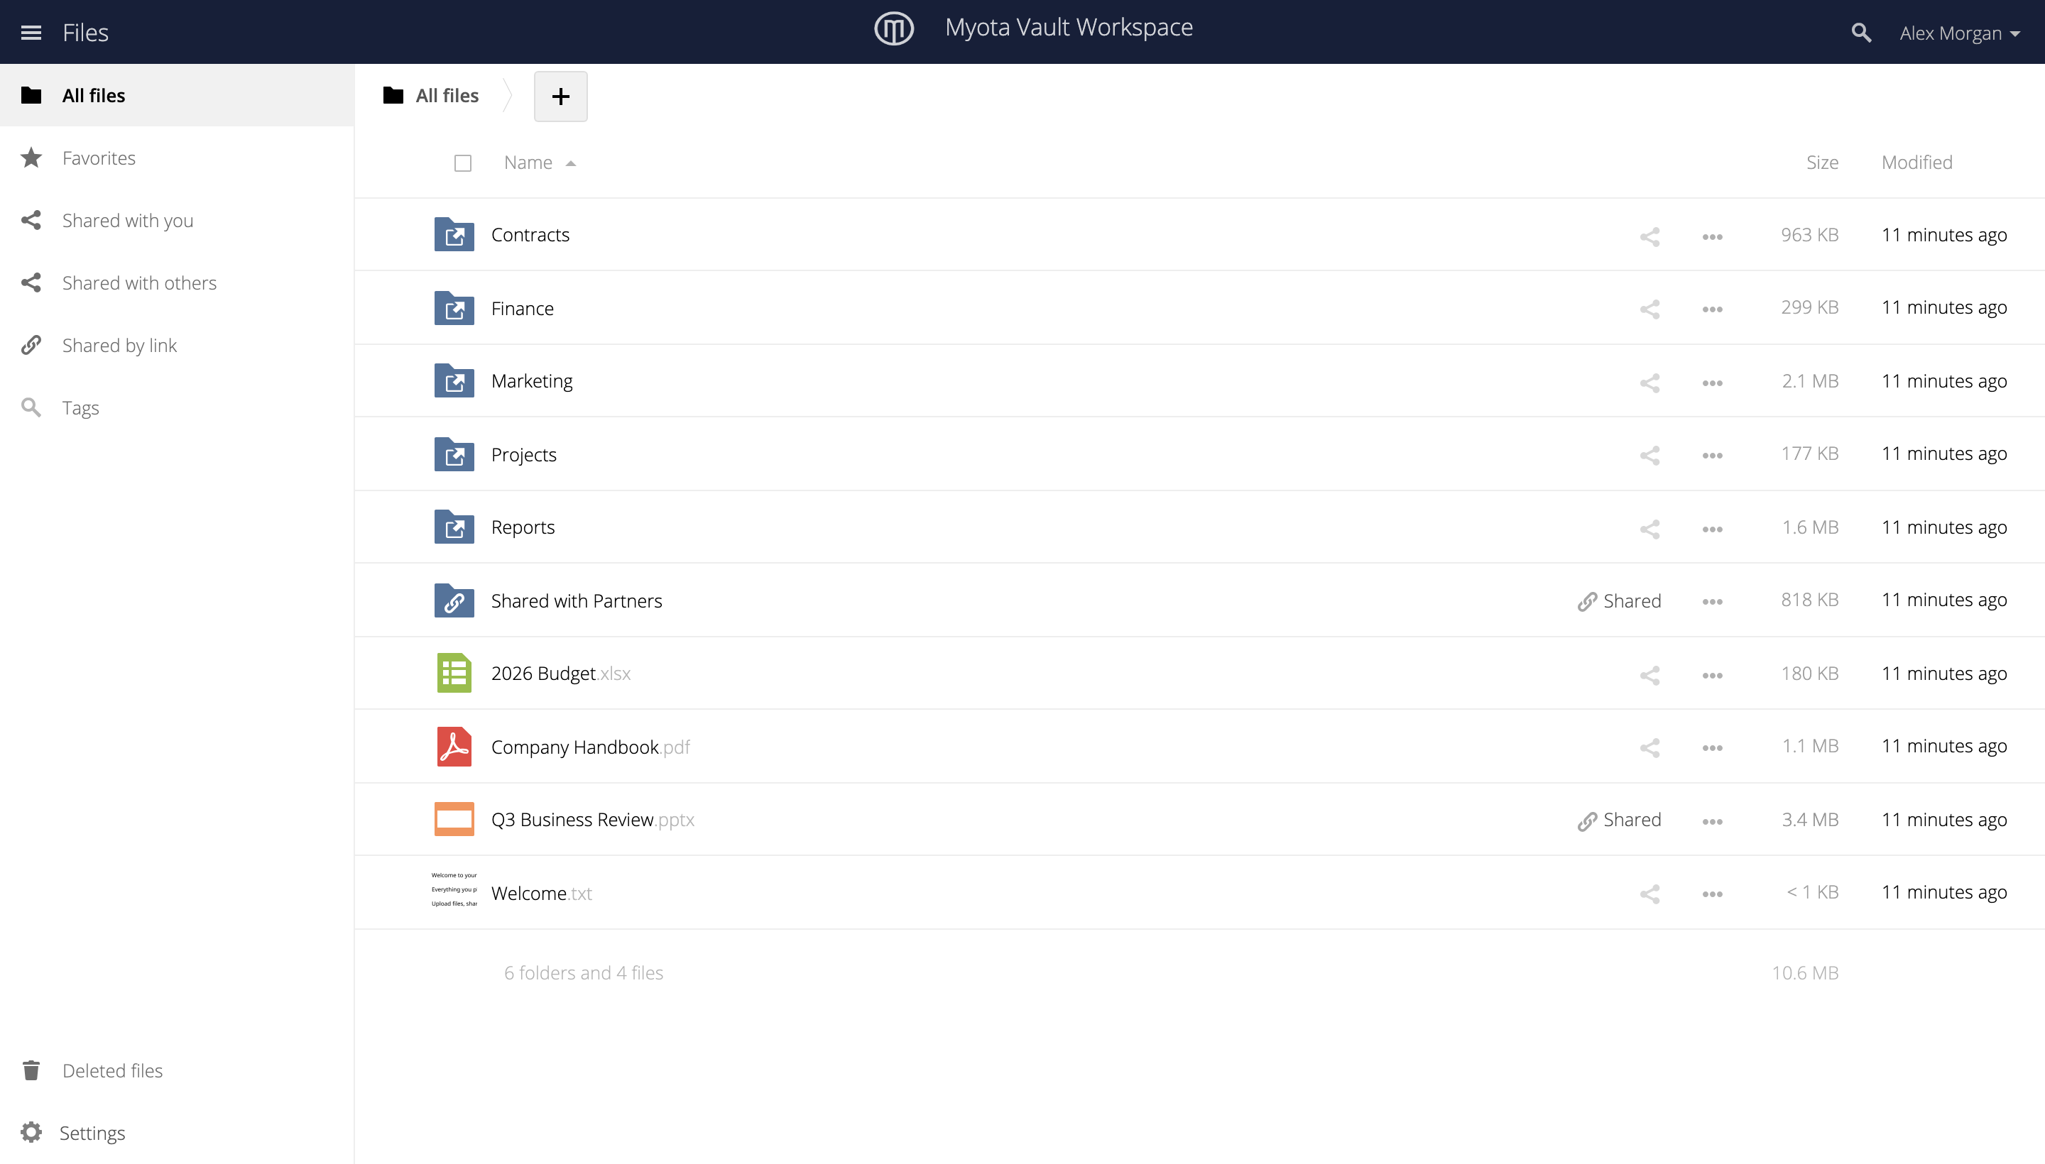This screenshot has height=1164, width=2045.
Task: Share the Reports folder
Action: pos(1649,529)
